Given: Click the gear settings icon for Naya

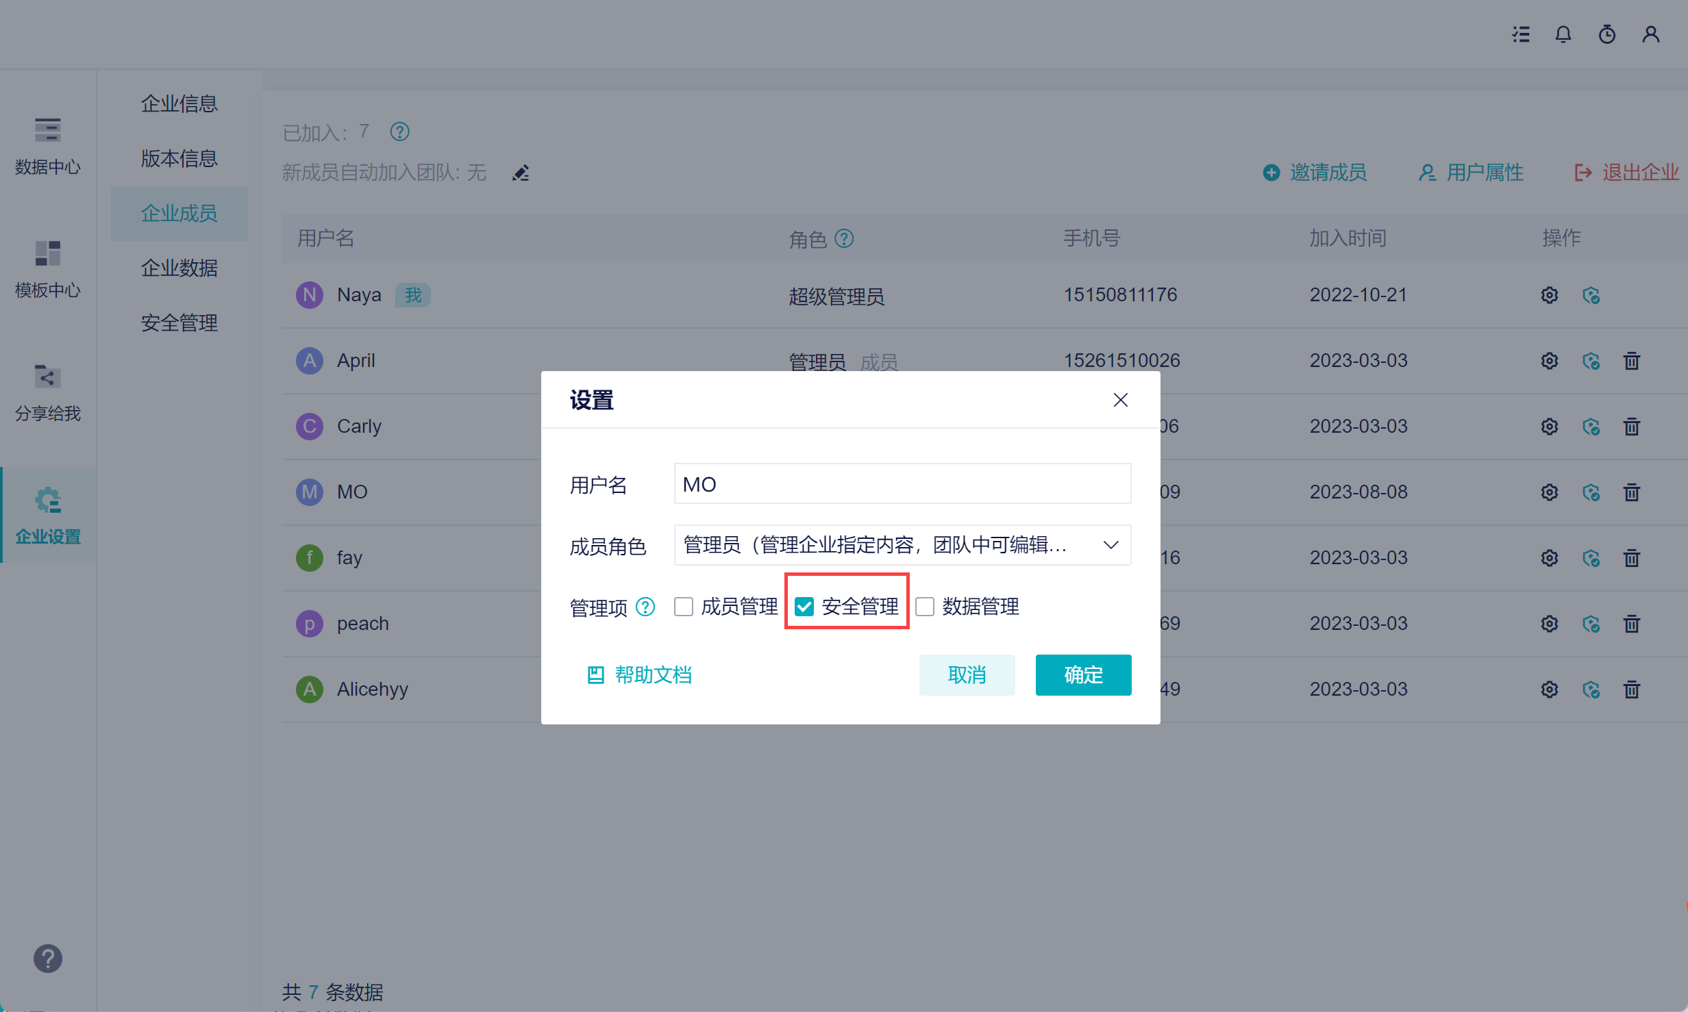Looking at the screenshot, I should pyautogui.click(x=1549, y=295).
